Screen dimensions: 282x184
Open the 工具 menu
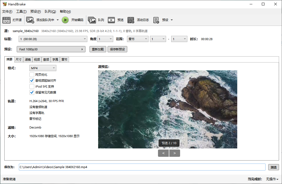point(21,12)
